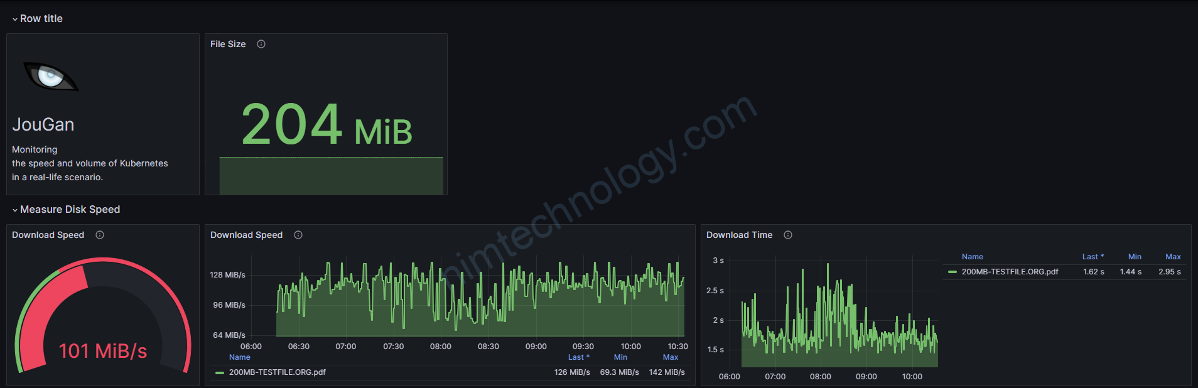
Task: Sort Download Speed legend by Name header
Action: click(239, 357)
